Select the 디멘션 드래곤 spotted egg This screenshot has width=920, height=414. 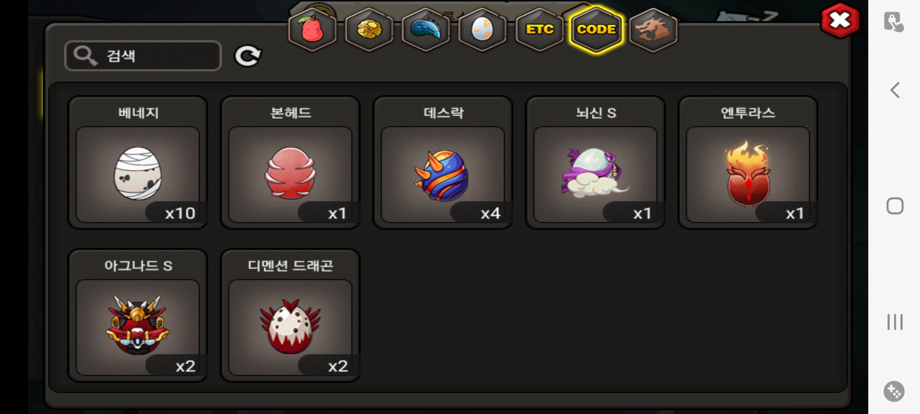click(291, 315)
